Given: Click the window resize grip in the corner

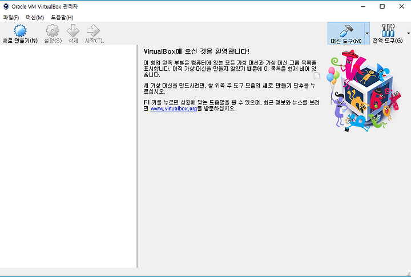Looking at the screenshot, I should pos(408,274).
